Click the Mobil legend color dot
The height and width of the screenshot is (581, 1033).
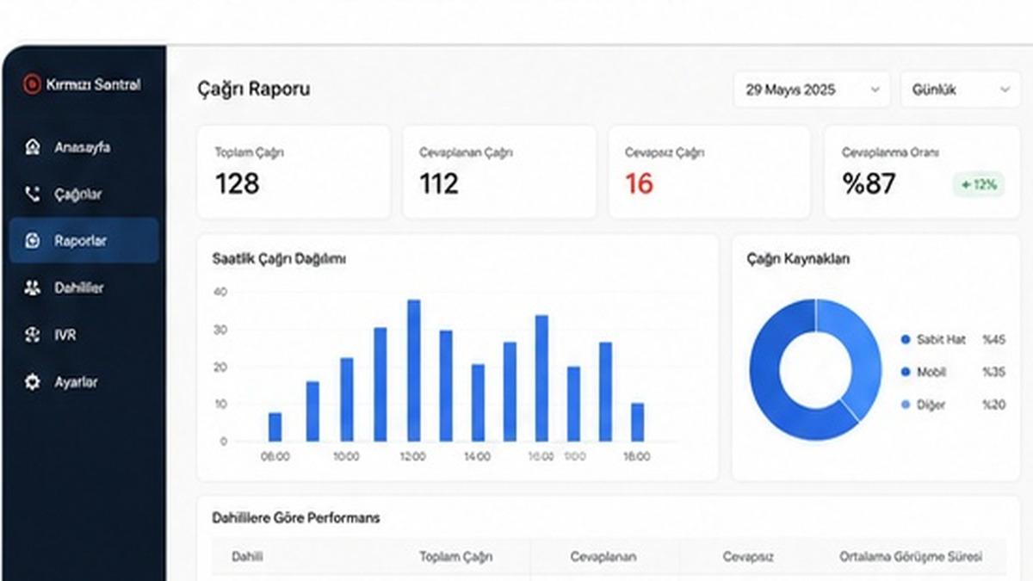coord(905,372)
